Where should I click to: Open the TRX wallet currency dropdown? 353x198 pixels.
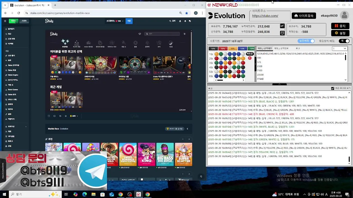click(115, 21)
